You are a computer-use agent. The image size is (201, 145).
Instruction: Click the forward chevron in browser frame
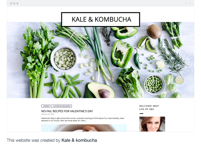(x=190, y=3)
